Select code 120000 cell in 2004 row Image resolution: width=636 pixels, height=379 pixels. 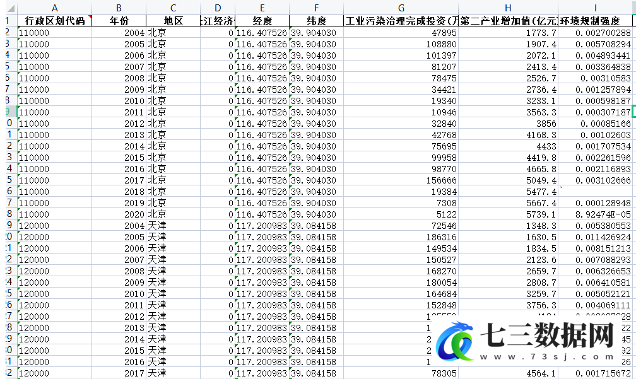point(55,226)
